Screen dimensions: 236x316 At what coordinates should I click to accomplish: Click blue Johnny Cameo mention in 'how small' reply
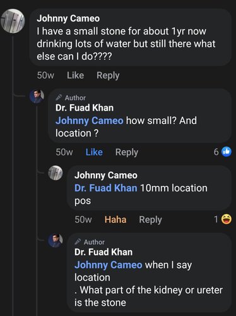[90, 121]
